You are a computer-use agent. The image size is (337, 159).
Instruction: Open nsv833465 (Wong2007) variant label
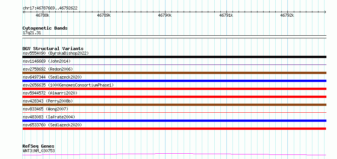pyautogui.click(x=45, y=109)
